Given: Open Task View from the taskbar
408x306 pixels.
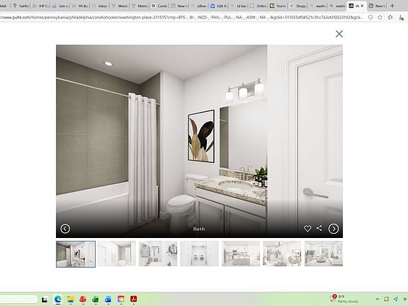Looking at the screenshot, I should (45, 300).
